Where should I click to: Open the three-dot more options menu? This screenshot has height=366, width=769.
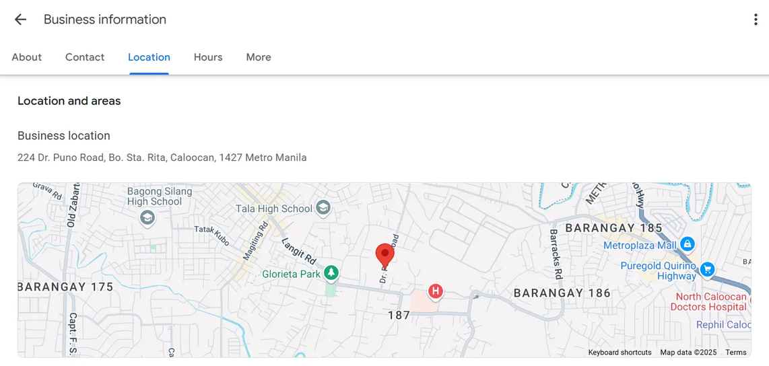click(756, 20)
